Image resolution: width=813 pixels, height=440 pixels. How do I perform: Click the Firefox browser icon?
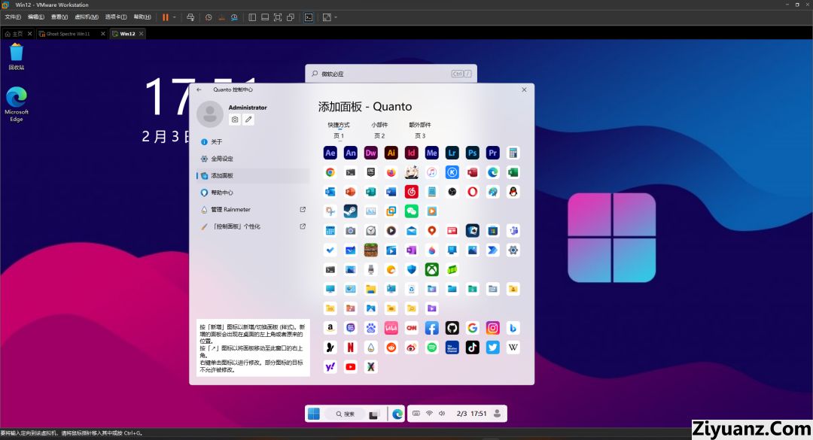(391, 172)
